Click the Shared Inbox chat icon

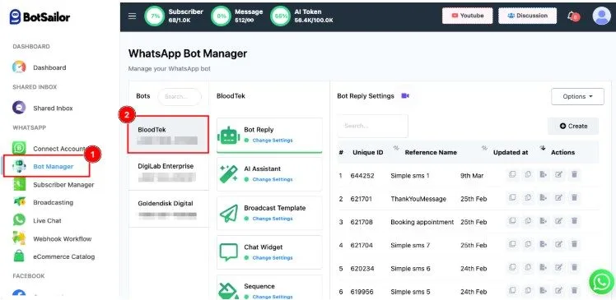[x=19, y=108]
